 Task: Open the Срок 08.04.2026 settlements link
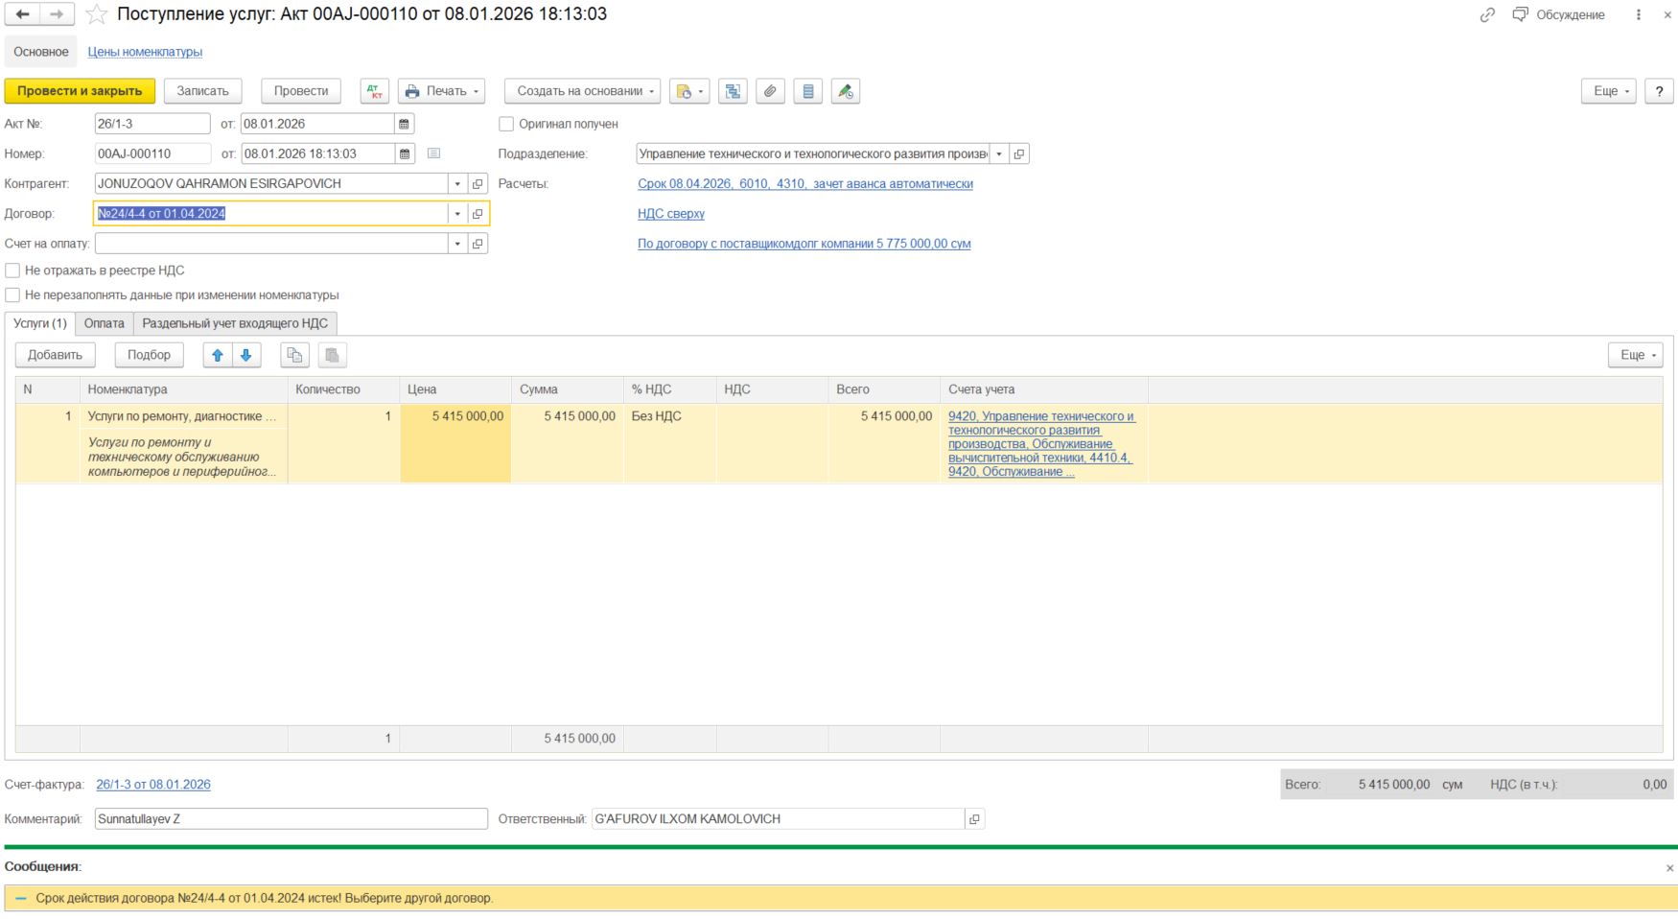click(x=805, y=183)
